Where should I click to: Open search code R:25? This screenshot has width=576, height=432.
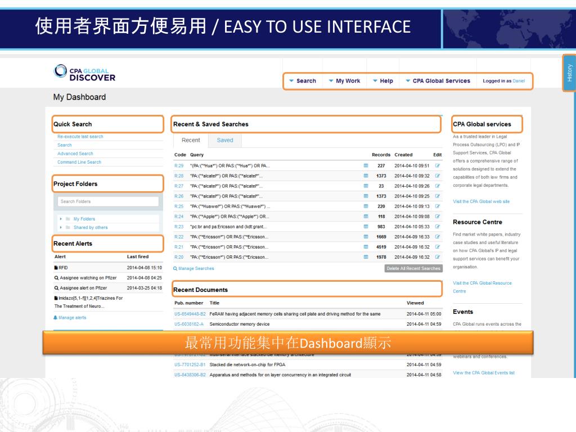[x=179, y=206]
